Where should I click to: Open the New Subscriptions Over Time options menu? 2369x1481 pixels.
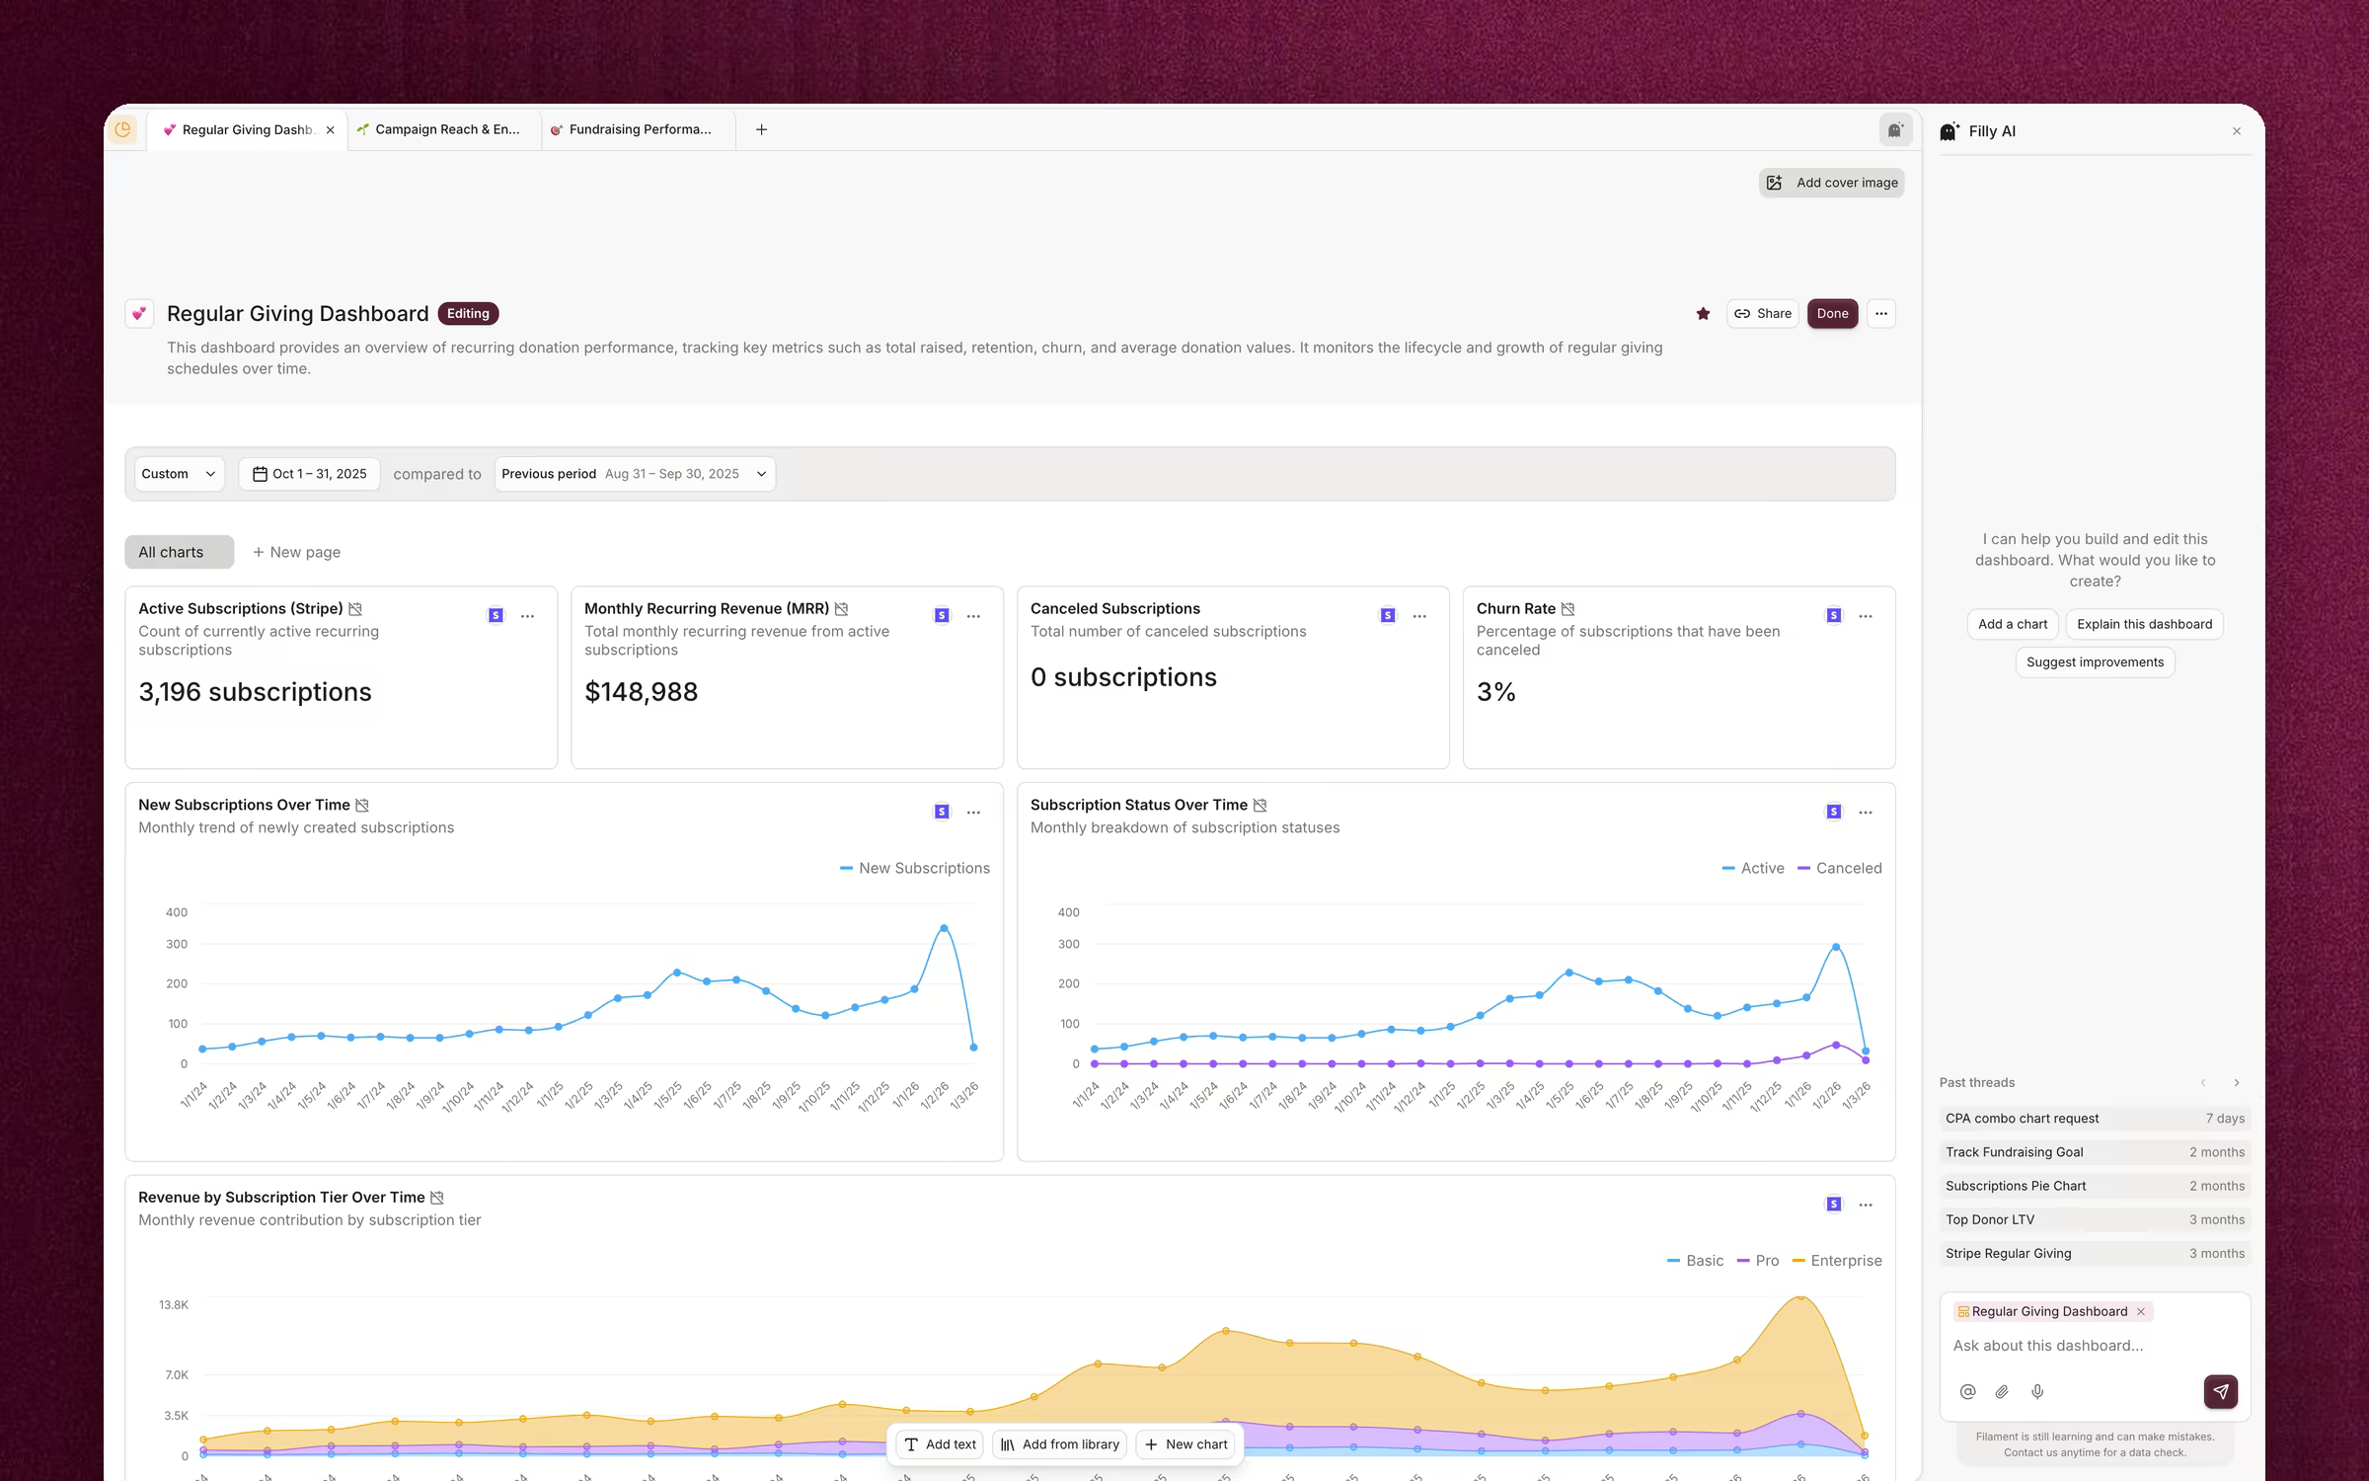[x=974, y=813]
